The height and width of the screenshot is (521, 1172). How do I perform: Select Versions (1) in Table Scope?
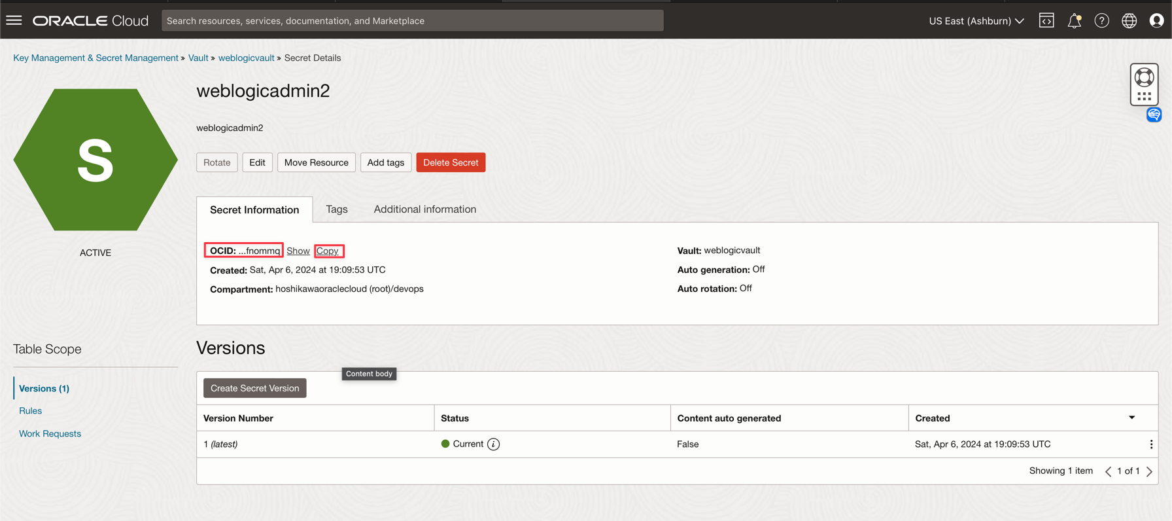(44, 389)
